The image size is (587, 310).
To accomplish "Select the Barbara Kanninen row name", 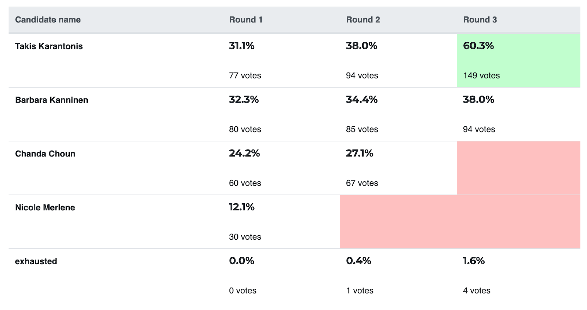I will (51, 100).
